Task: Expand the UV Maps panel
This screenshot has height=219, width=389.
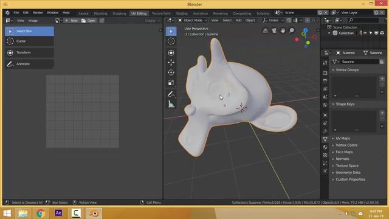Action: (x=333, y=139)
